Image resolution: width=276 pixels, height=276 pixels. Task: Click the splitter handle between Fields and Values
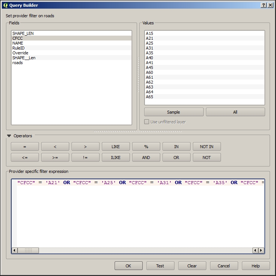pos(138,74)
